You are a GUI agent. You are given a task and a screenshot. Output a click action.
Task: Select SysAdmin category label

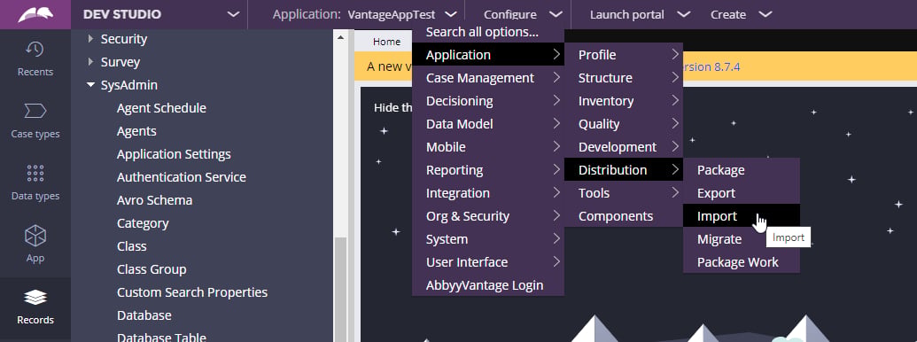pyautogui.click(x=129, y=85)
